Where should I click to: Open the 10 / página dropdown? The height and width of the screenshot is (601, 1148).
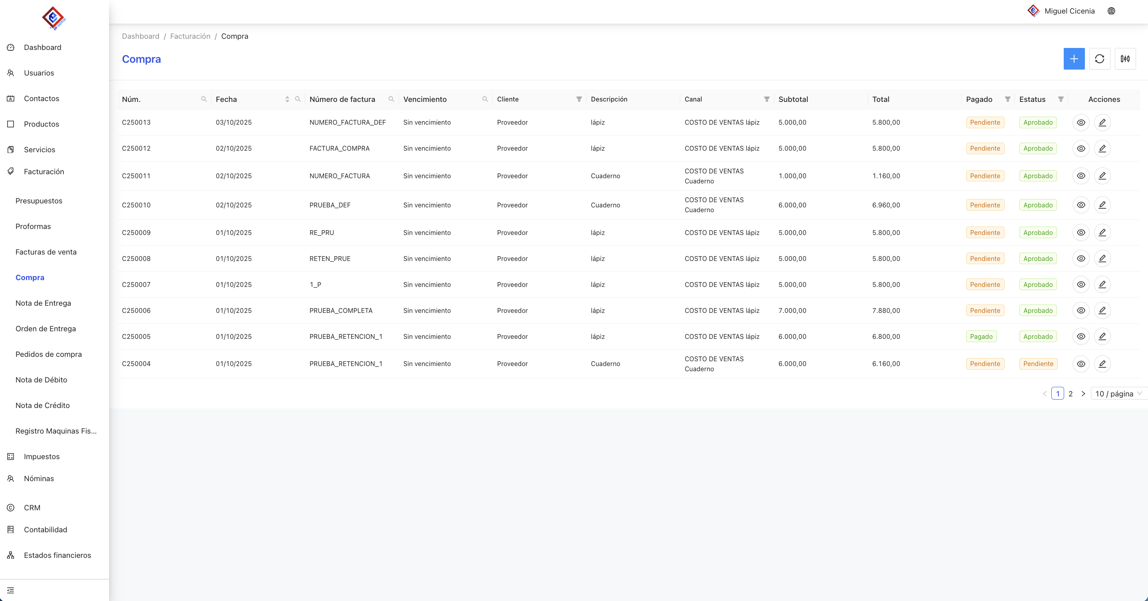pyautogui.click(x=1118, y=394)
